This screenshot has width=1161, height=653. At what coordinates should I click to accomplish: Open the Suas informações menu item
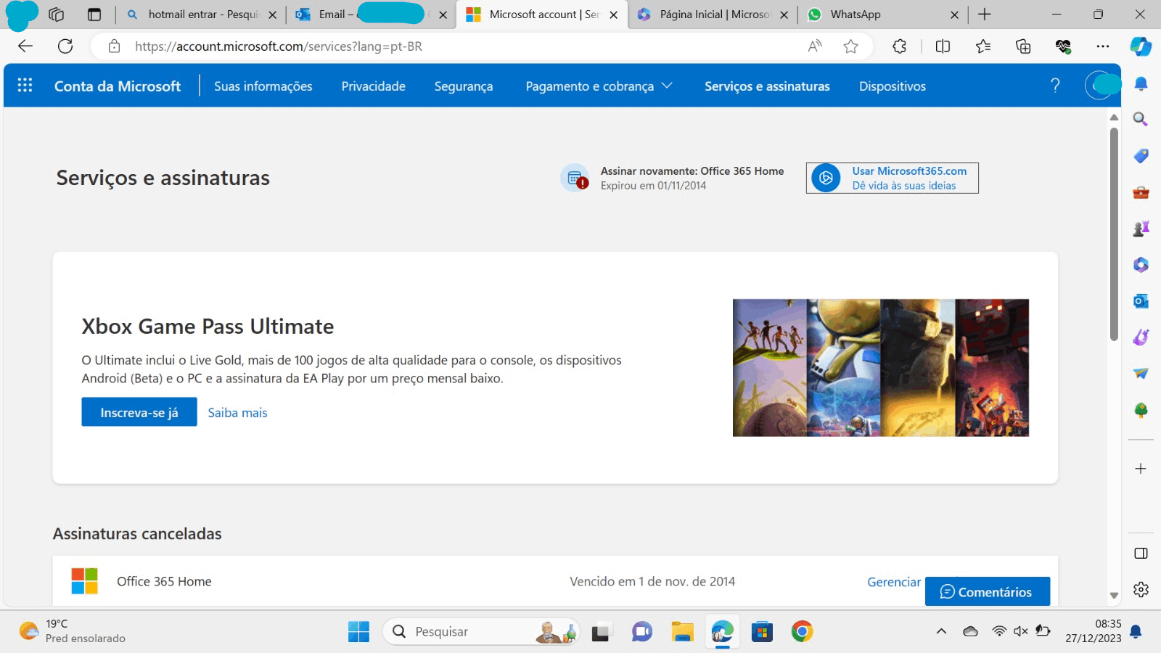pyautogui.click(x=263, y=86)
